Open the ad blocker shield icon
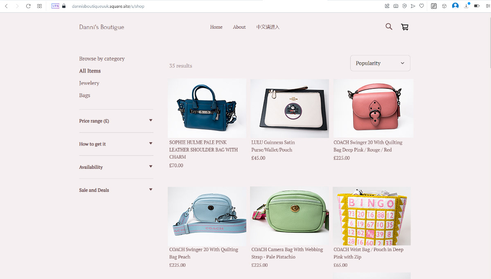491x279 pixels. click(x=404, y=6)
